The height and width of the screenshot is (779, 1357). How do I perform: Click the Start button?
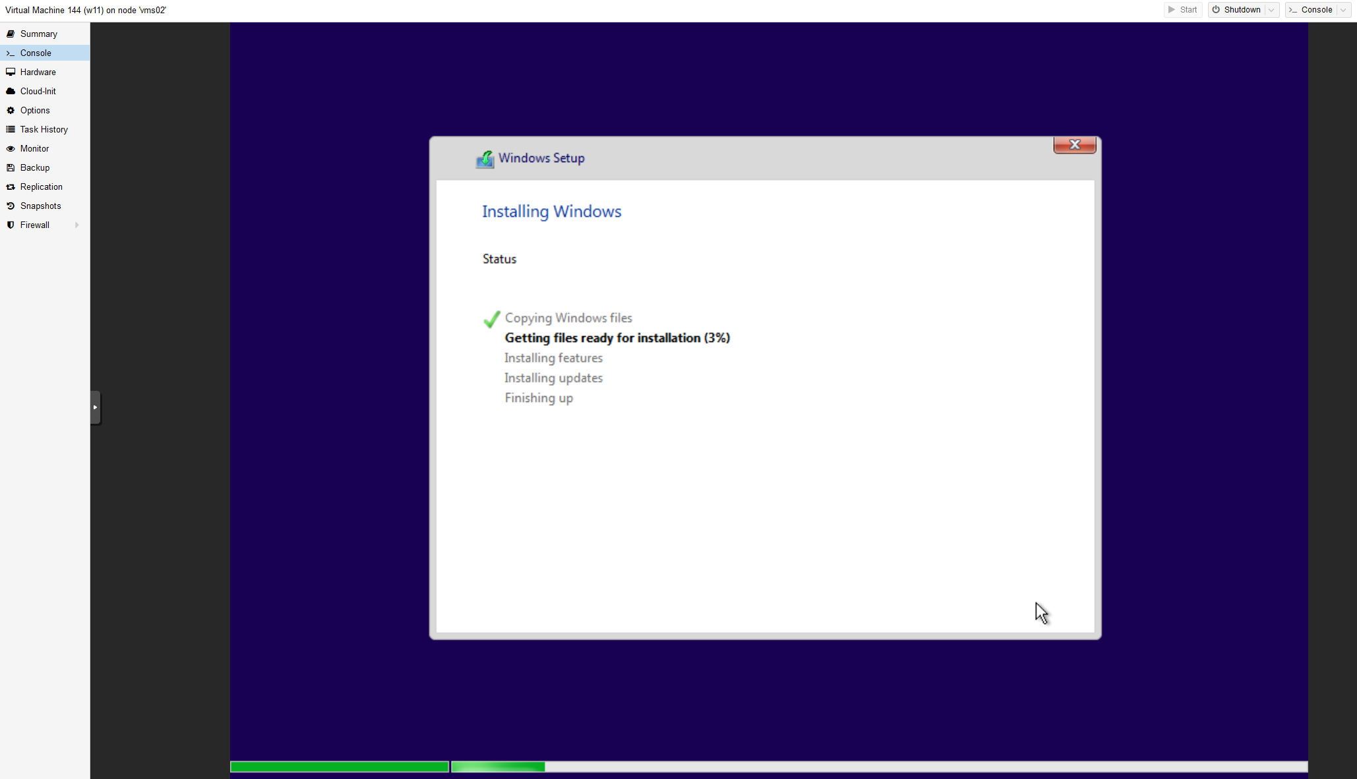click(x=1183, y=10)
